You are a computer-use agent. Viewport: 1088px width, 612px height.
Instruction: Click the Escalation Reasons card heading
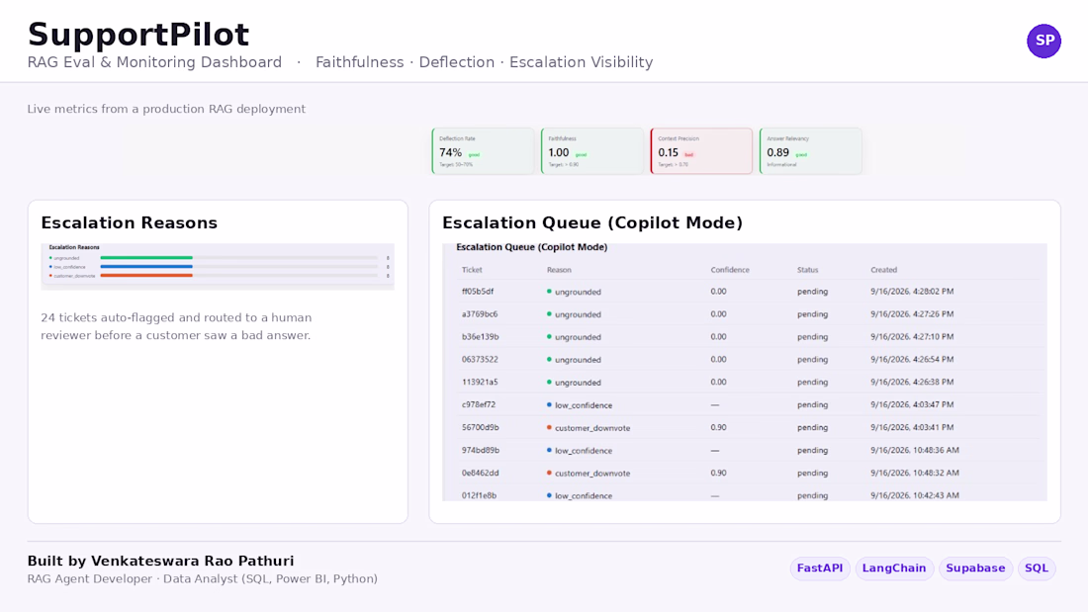coord(129,222)
